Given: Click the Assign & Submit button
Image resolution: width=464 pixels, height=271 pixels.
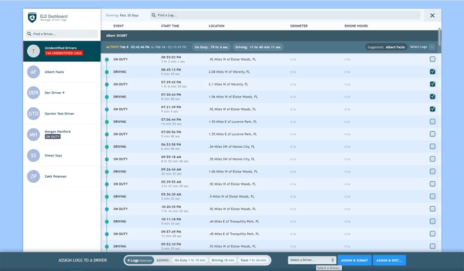Looking at the screenshot, I should click(x=354, y=260).
